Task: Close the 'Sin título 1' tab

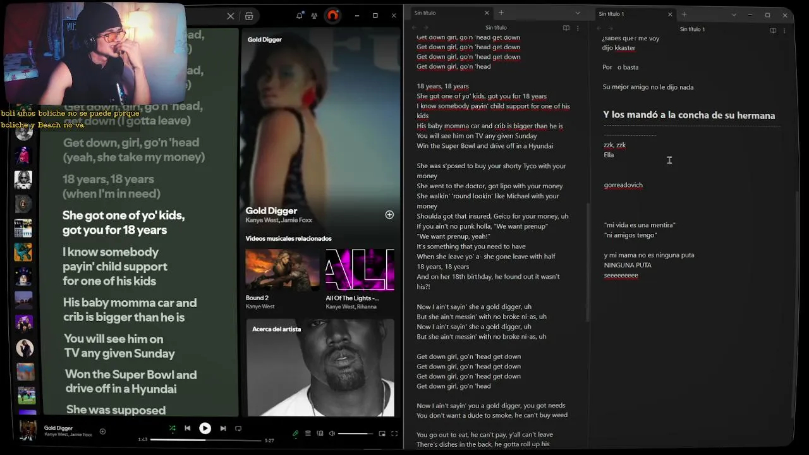Action: pos(670,14)
